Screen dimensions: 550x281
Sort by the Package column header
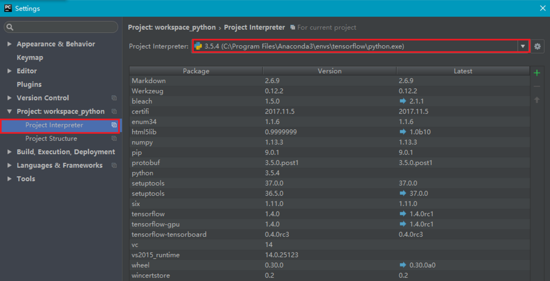(196, 71)
